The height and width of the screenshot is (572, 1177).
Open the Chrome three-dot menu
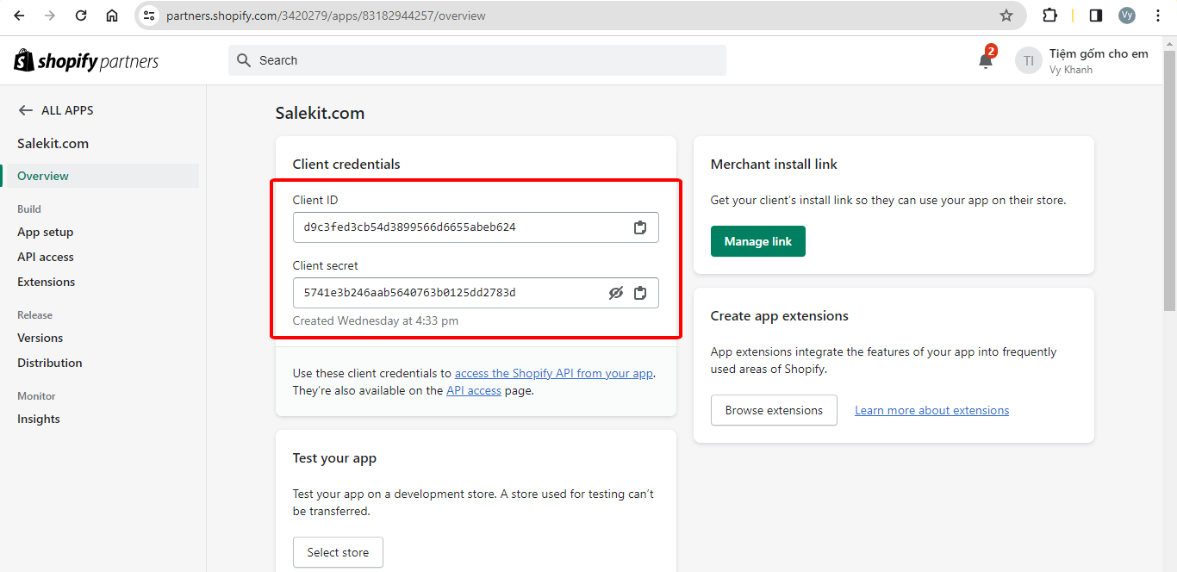click(1158, 16)
